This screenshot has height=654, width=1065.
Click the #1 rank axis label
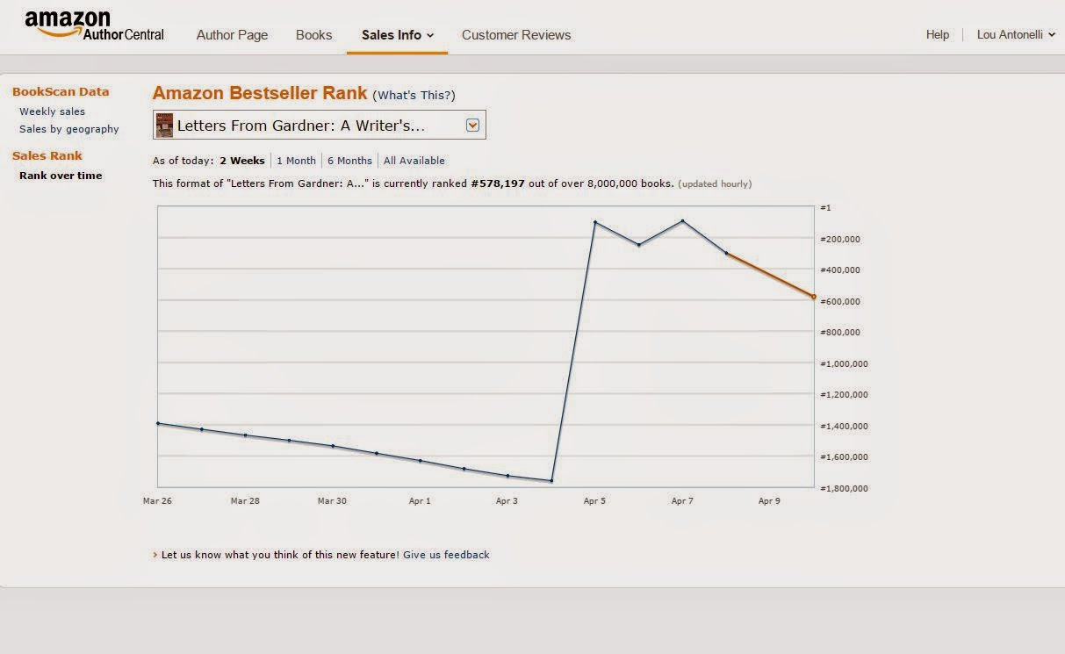pos(825,208)
